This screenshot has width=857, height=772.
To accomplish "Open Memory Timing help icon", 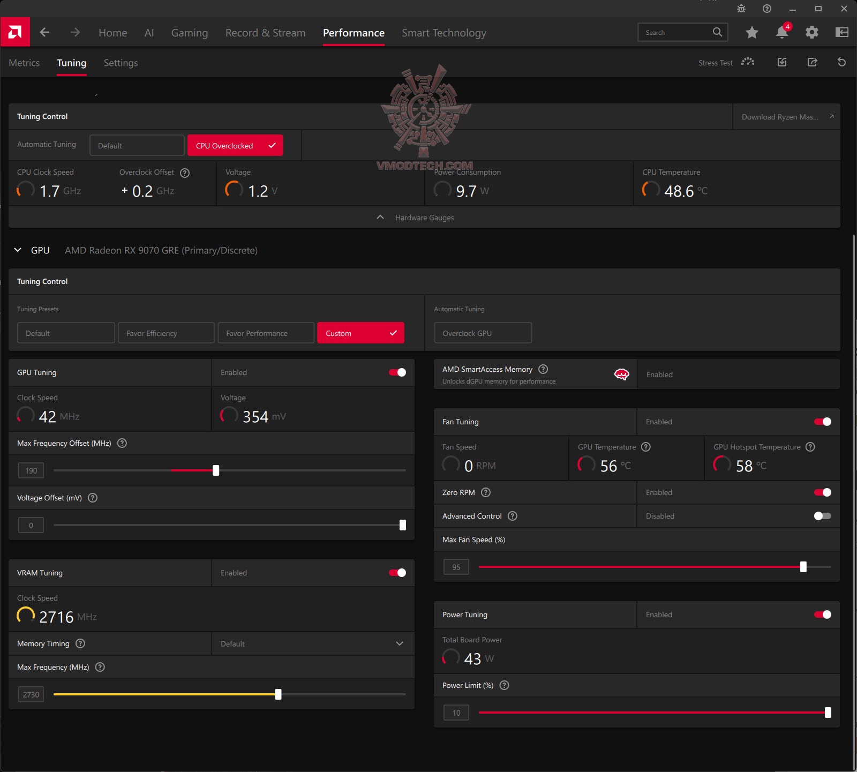I will point(80,643).
